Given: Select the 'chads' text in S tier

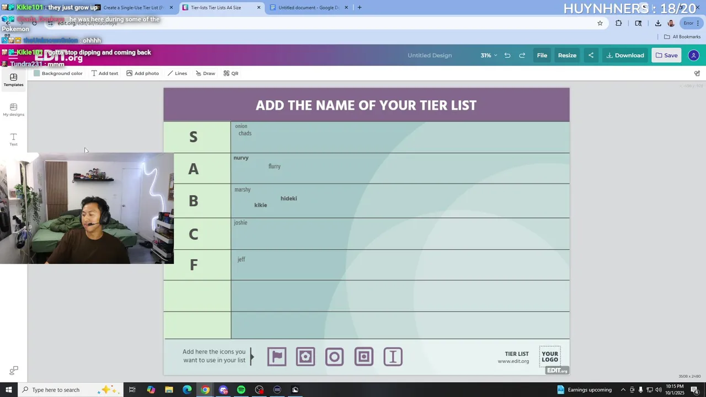Looking at the screenshot, I should [245, 133].
